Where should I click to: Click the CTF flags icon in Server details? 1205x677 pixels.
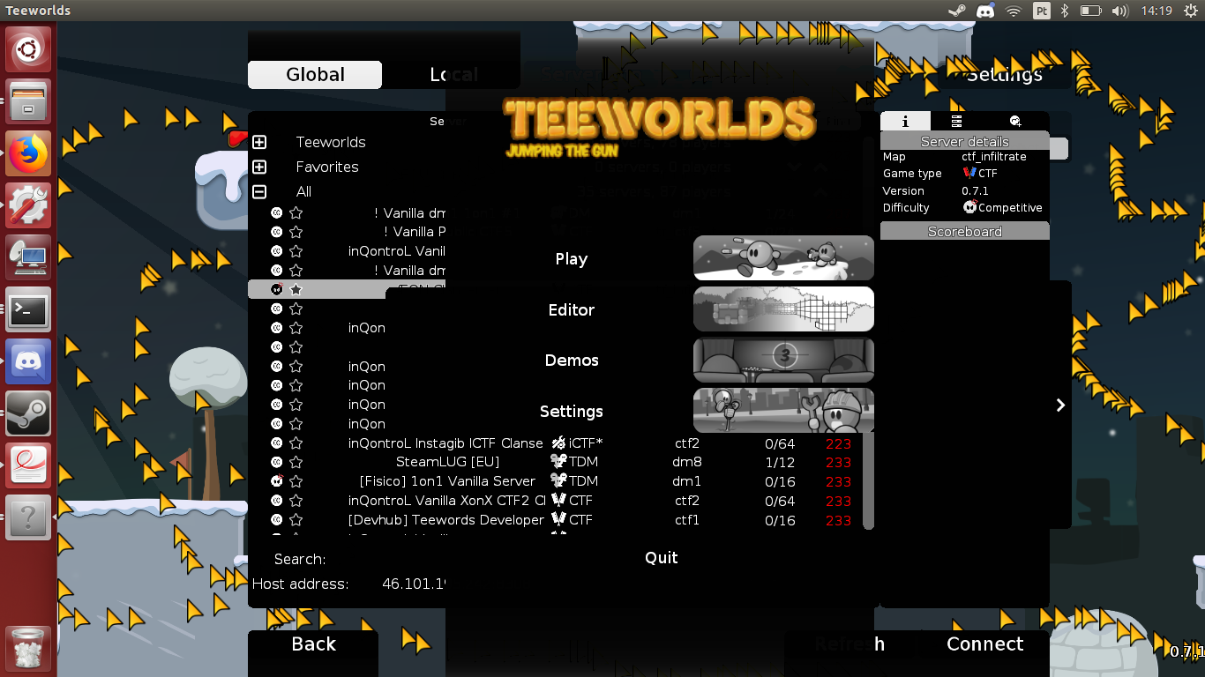tap(969, 174)
